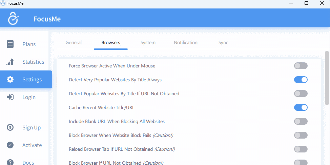Click the FocusMe header title text
Viewport: 330px width, 165px height.
click(x=47, y=19)
